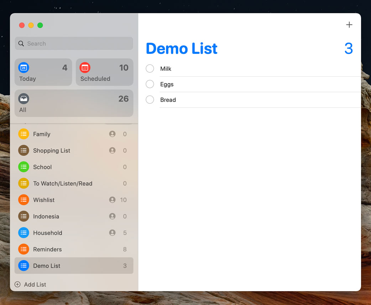Click the orange Wishlist list icon
The height and width of the screenshot is (305, 371).
click(x=23, y=200)
